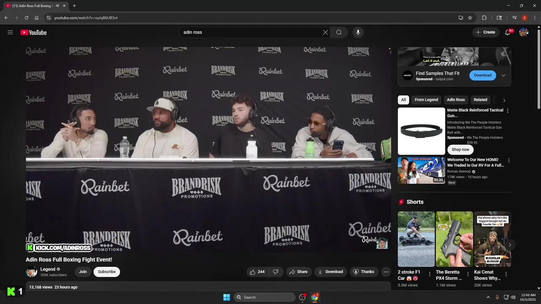Start voice search with the microphone
This screenshot has height=304, width=541.
pos(358,33)
